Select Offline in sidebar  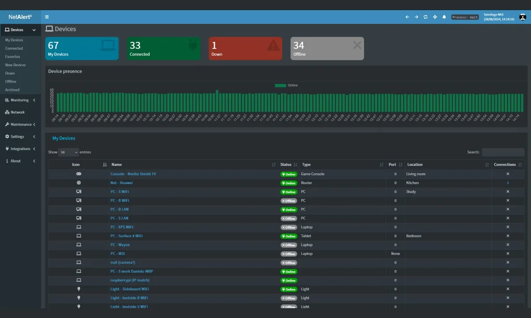pos(11,82)
